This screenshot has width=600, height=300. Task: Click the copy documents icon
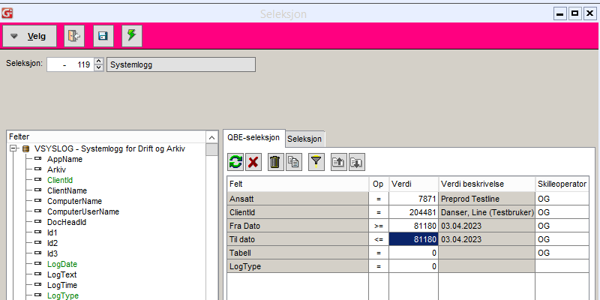(294, 162)
